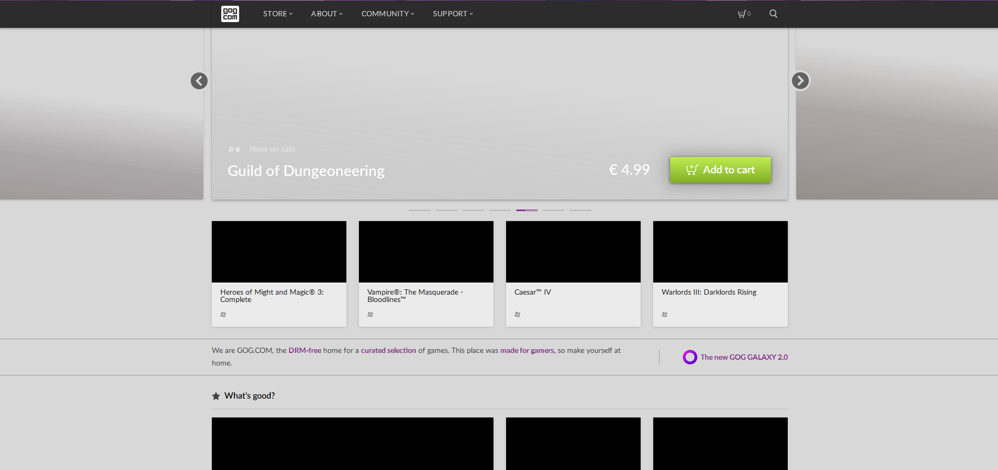This screenshot has width=998, height=470.
Task: Click the star icon beside What's good?
Action: (x=216, y=396)
